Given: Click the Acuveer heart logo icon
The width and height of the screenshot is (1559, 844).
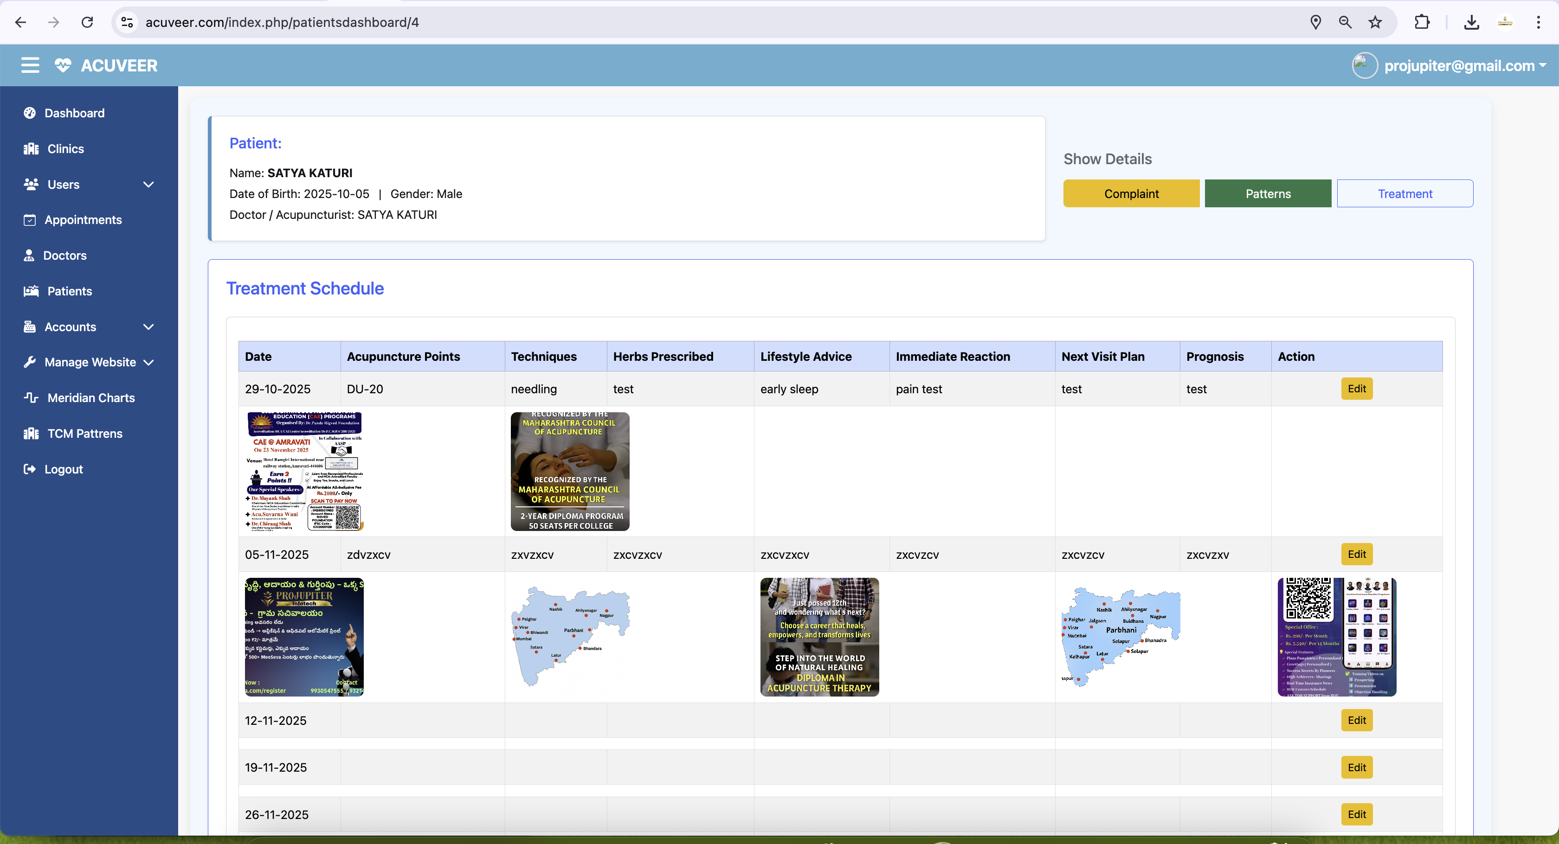Looking at the screenshot, I should coord(63,65).
